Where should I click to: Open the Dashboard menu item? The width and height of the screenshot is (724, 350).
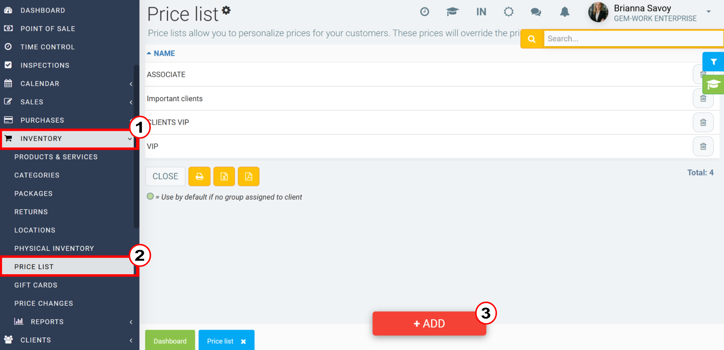click(43, 10)
